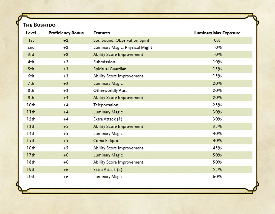Select Ability Score Improvement in 6th row
Image resolution: width=275 pixels, height=214 pixels.
pos(118,76)
